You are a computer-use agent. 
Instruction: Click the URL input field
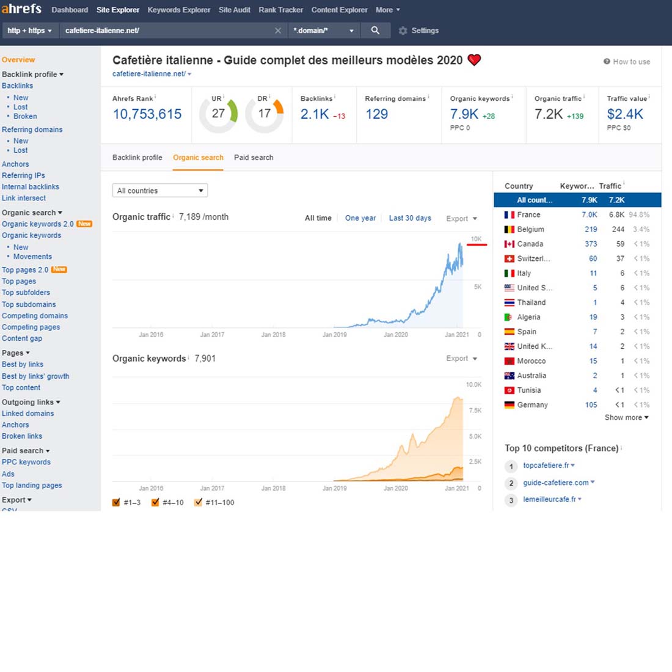point(165,31)
